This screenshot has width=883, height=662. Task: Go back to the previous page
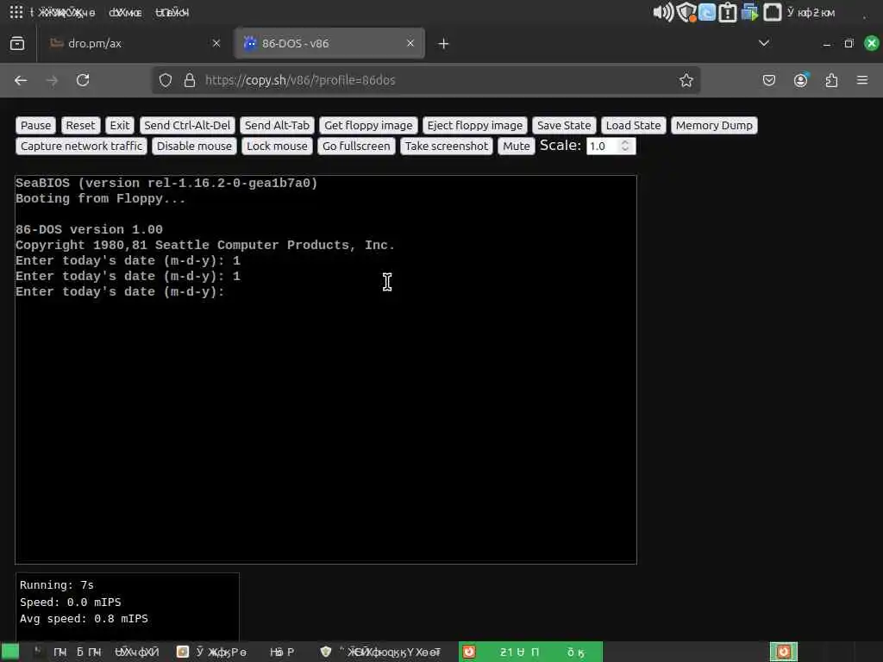(x=21, y=80)
